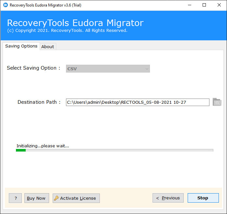Switch to the About tab
The image size is (227, 214).
(47, 47)
